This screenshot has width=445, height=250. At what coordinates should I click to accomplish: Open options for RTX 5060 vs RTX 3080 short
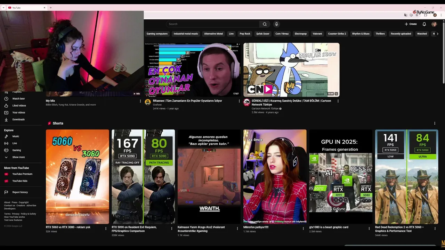(x=106, y=228)
